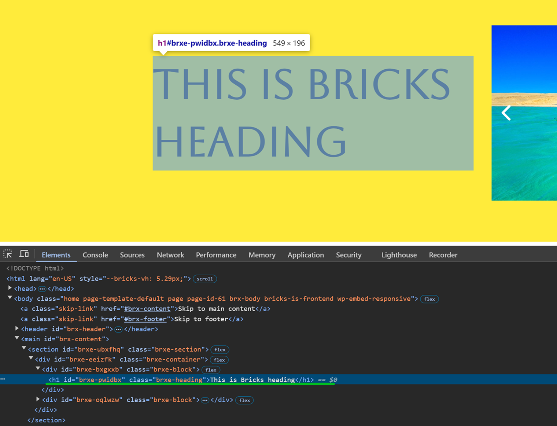
Task: Select 'Skip to footer' anchor text
Action: coord(201,319)
